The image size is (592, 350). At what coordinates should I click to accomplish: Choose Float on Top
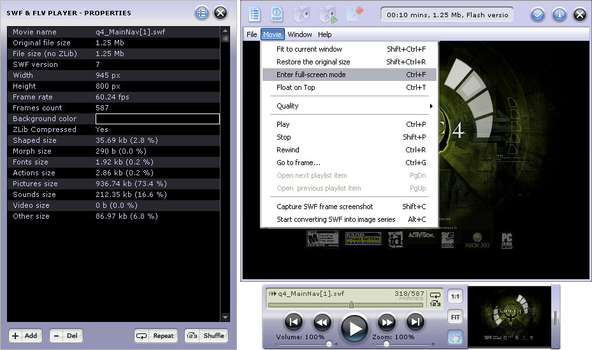click(349, 87)
